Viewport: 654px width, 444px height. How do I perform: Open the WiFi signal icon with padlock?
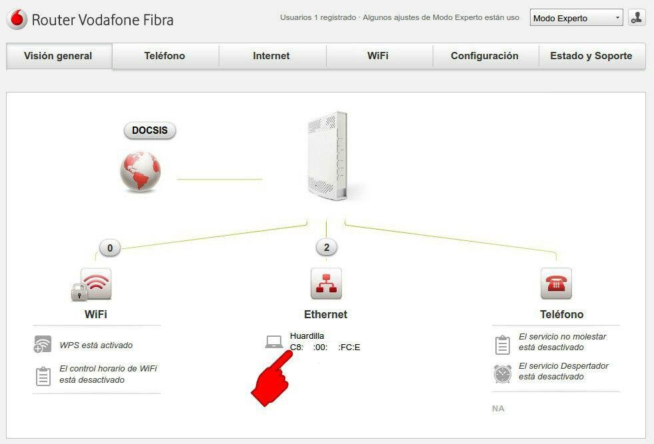[x=92, y=284]
